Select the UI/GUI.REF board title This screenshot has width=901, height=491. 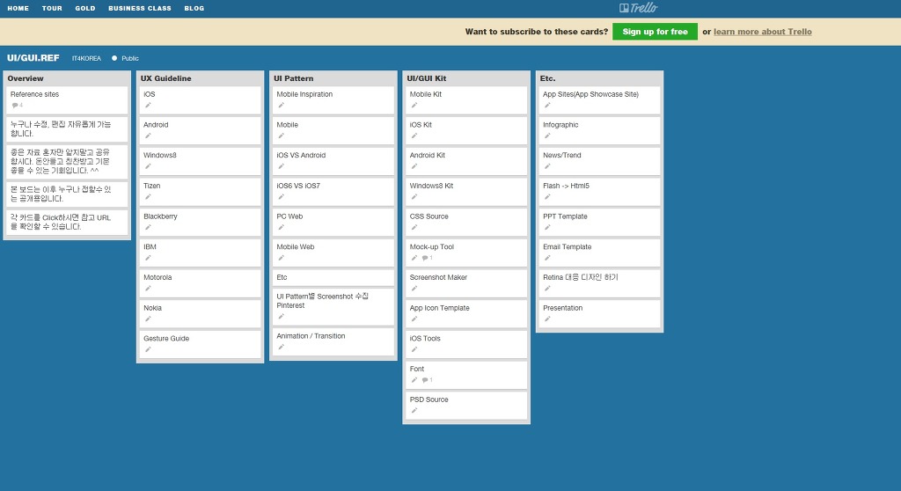(x=33, y=58)
